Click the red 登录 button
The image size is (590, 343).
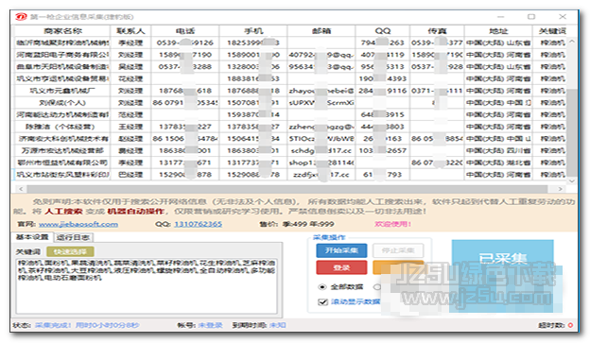coord(341,267)
